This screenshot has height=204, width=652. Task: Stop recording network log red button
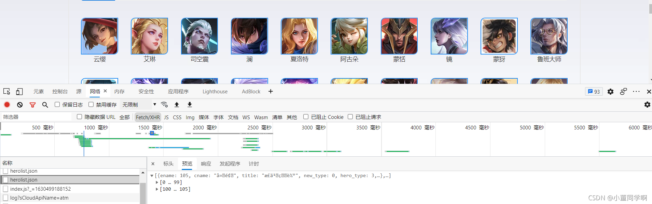click(7, 105)
